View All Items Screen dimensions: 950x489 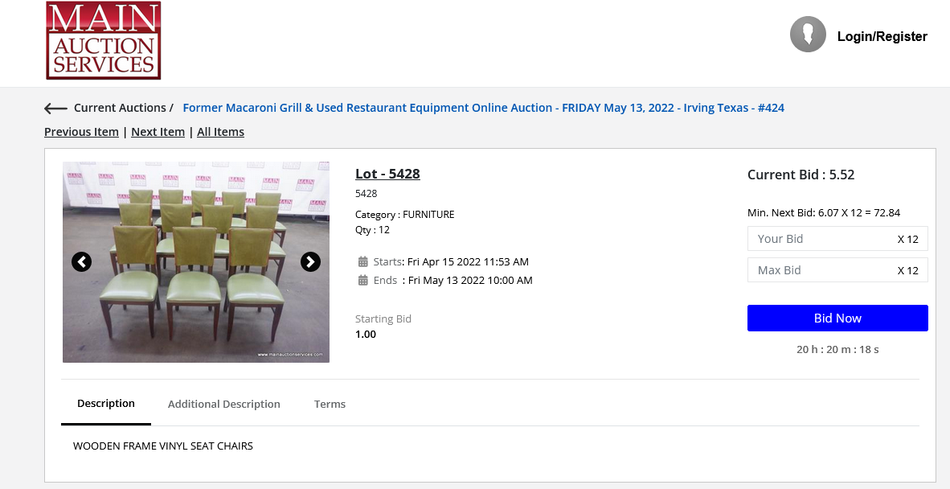[x=220, y=131]
